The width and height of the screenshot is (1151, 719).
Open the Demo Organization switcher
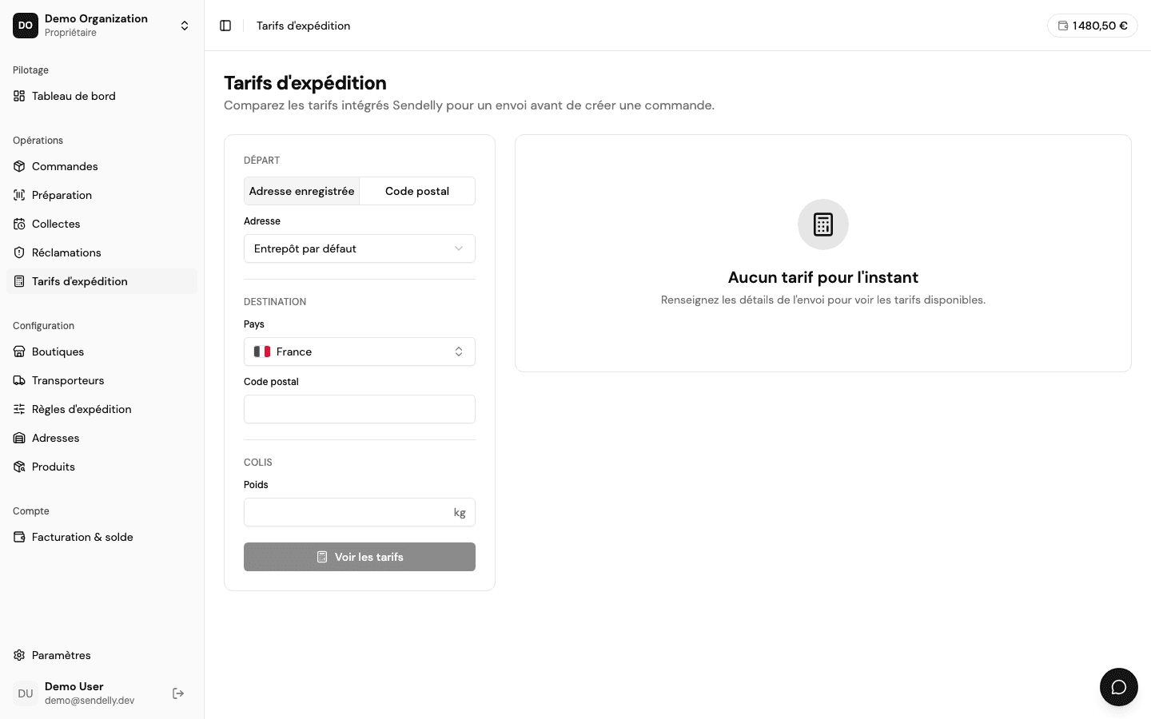tap(102, 26)
